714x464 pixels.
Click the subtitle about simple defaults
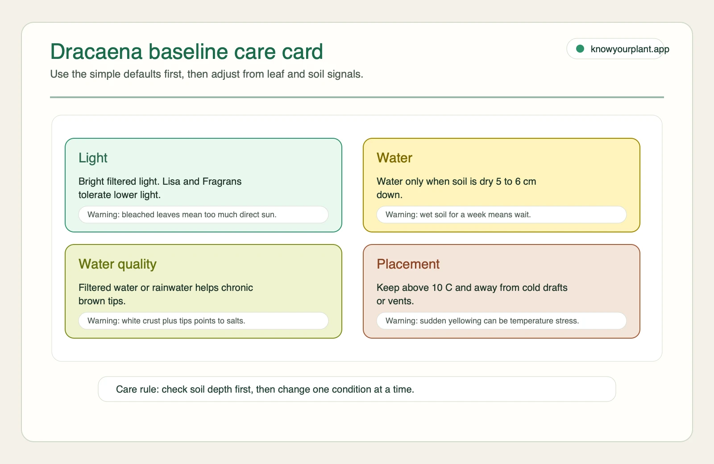tap(207, 74)
